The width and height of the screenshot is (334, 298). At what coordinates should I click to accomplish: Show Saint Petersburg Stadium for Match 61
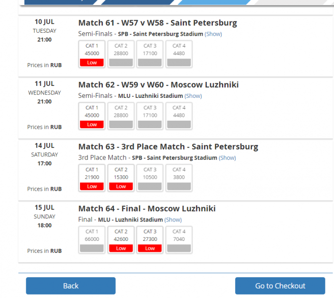click(x=214, y=34)
